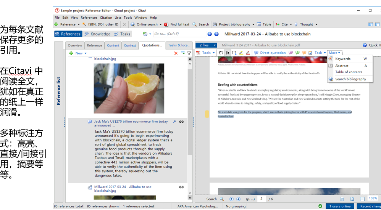Delete quotation with red X icon
This screenshot has width=381, height=210.
point(176,53)
